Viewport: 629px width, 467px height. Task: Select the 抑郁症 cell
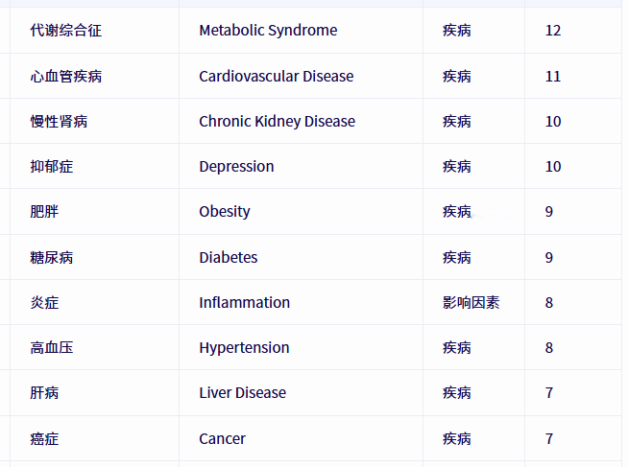pos(52,167)
